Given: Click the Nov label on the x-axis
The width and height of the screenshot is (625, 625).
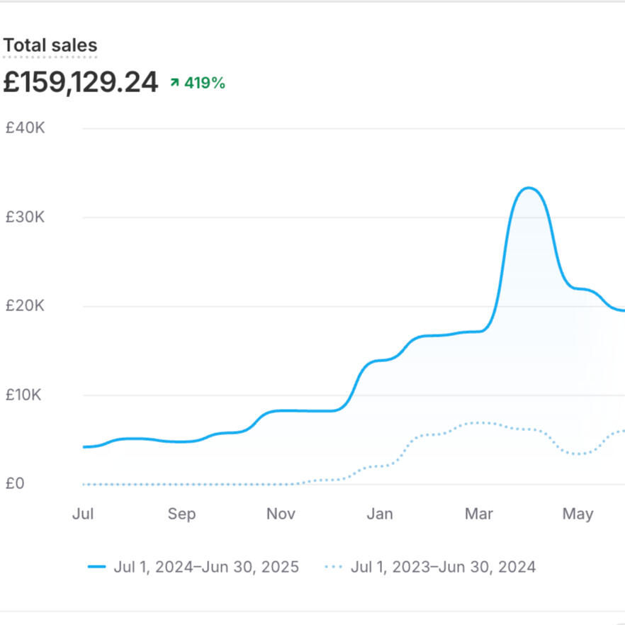Looking at the screenshot, I should pos(281,514).
